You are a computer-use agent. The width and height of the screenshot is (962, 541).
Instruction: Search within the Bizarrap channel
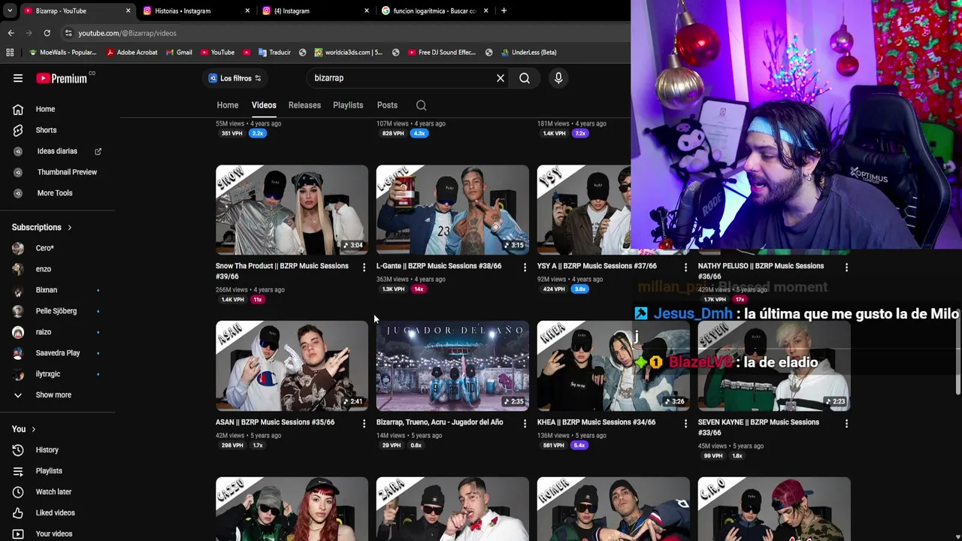(422, 105)
